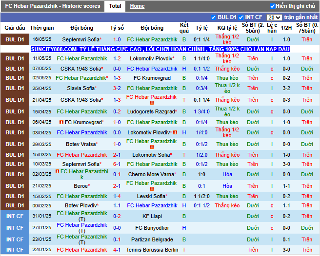Click the 3-2 score versus Slavia Sofia
The width and height of the screenshot is (320, 256).
click(117, 88)
